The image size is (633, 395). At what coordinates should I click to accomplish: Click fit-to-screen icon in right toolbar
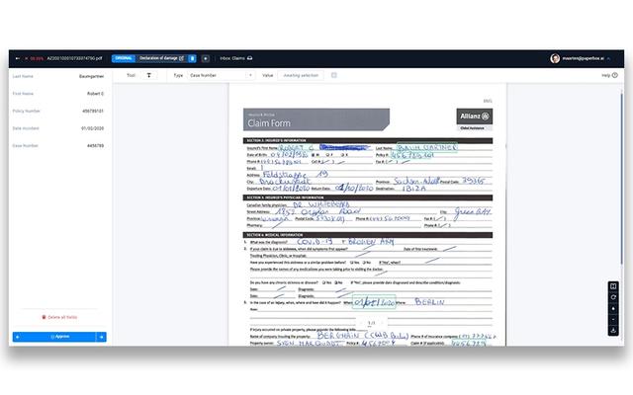coord(614,287)
